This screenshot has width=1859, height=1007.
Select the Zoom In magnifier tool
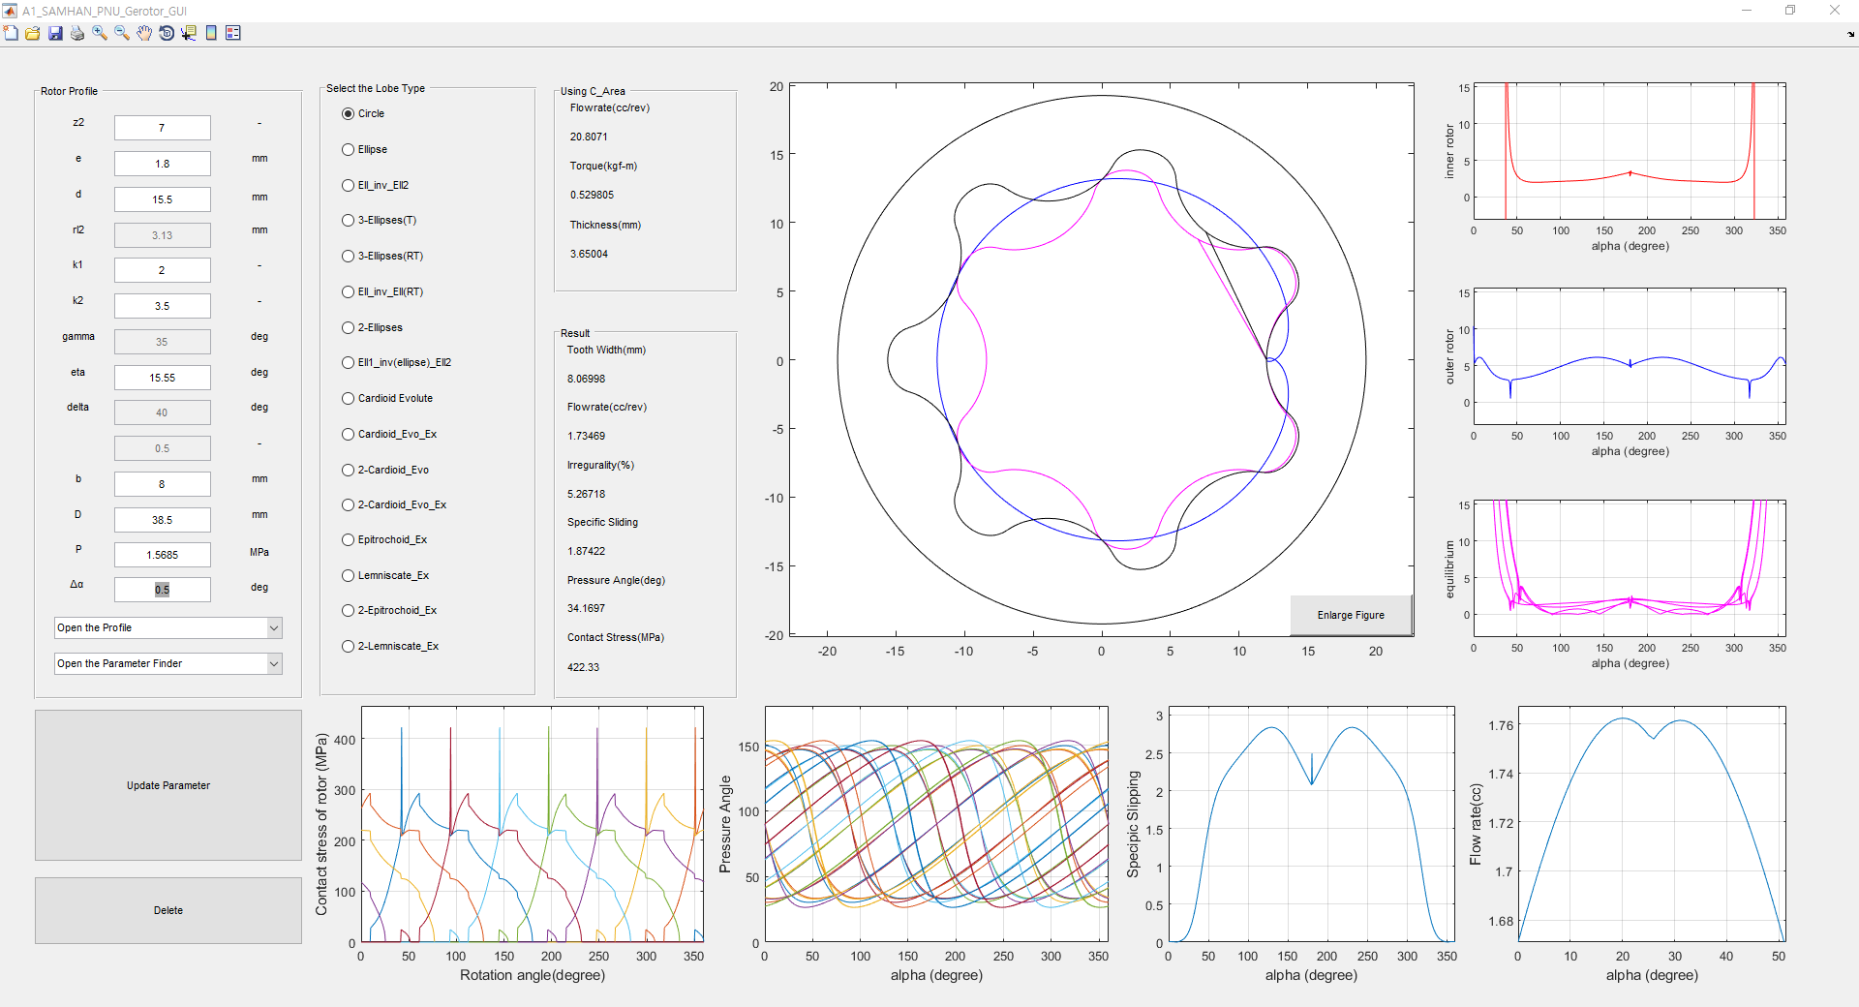pyautogui.click(x=100, y=33)
